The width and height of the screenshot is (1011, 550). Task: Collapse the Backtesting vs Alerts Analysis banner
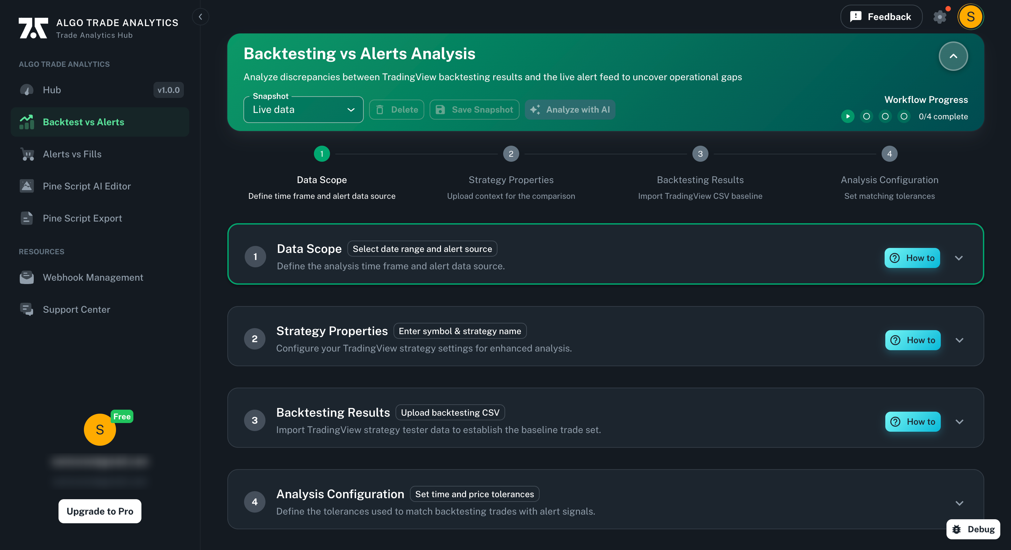(x=953, y=56)
